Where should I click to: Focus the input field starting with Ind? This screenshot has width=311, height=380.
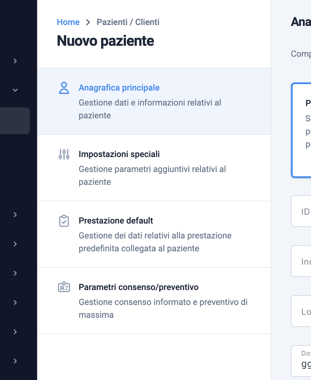pyautogui.click(x=301, y=261)
